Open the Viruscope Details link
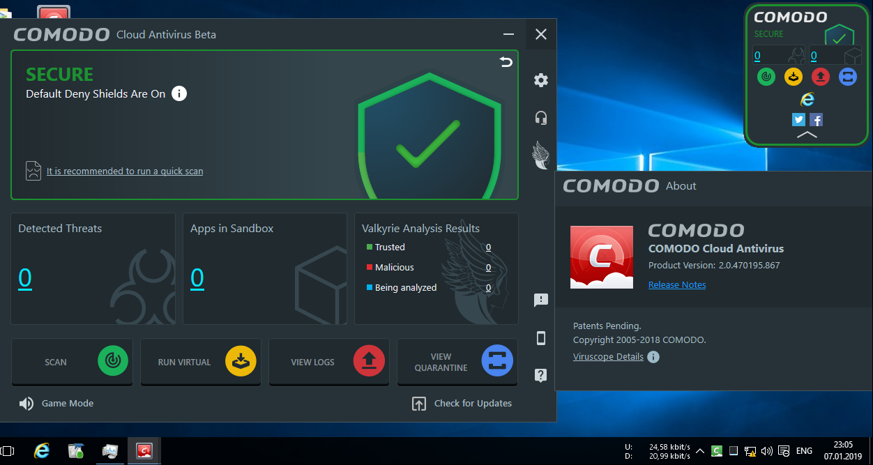 (x=608, y=357)
